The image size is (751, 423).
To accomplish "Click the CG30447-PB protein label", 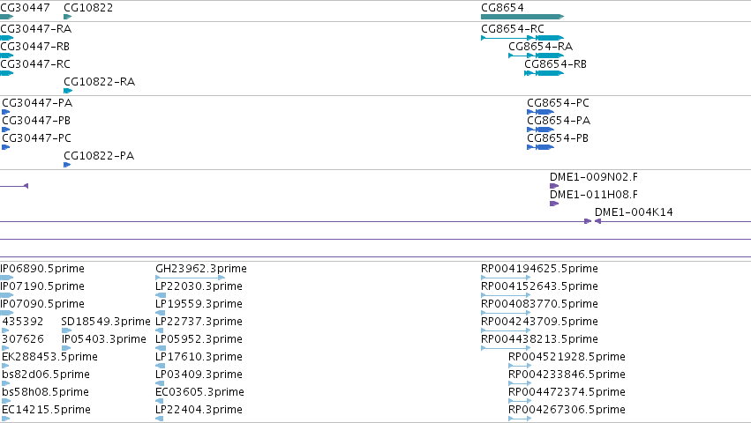I will (x=36, y=121).
